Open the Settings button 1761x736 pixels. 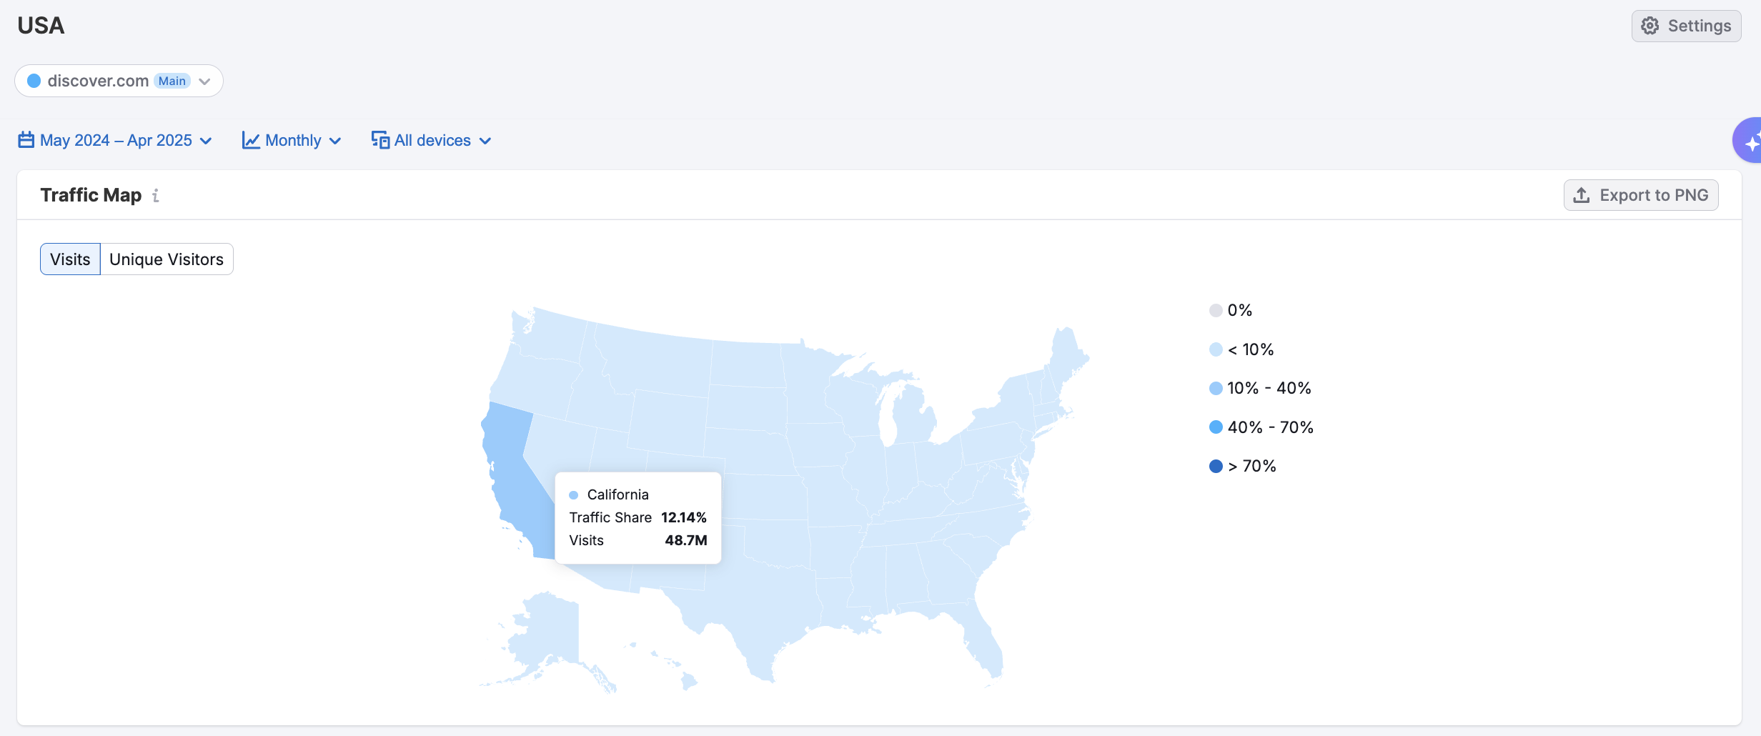tap(1686, 26)
